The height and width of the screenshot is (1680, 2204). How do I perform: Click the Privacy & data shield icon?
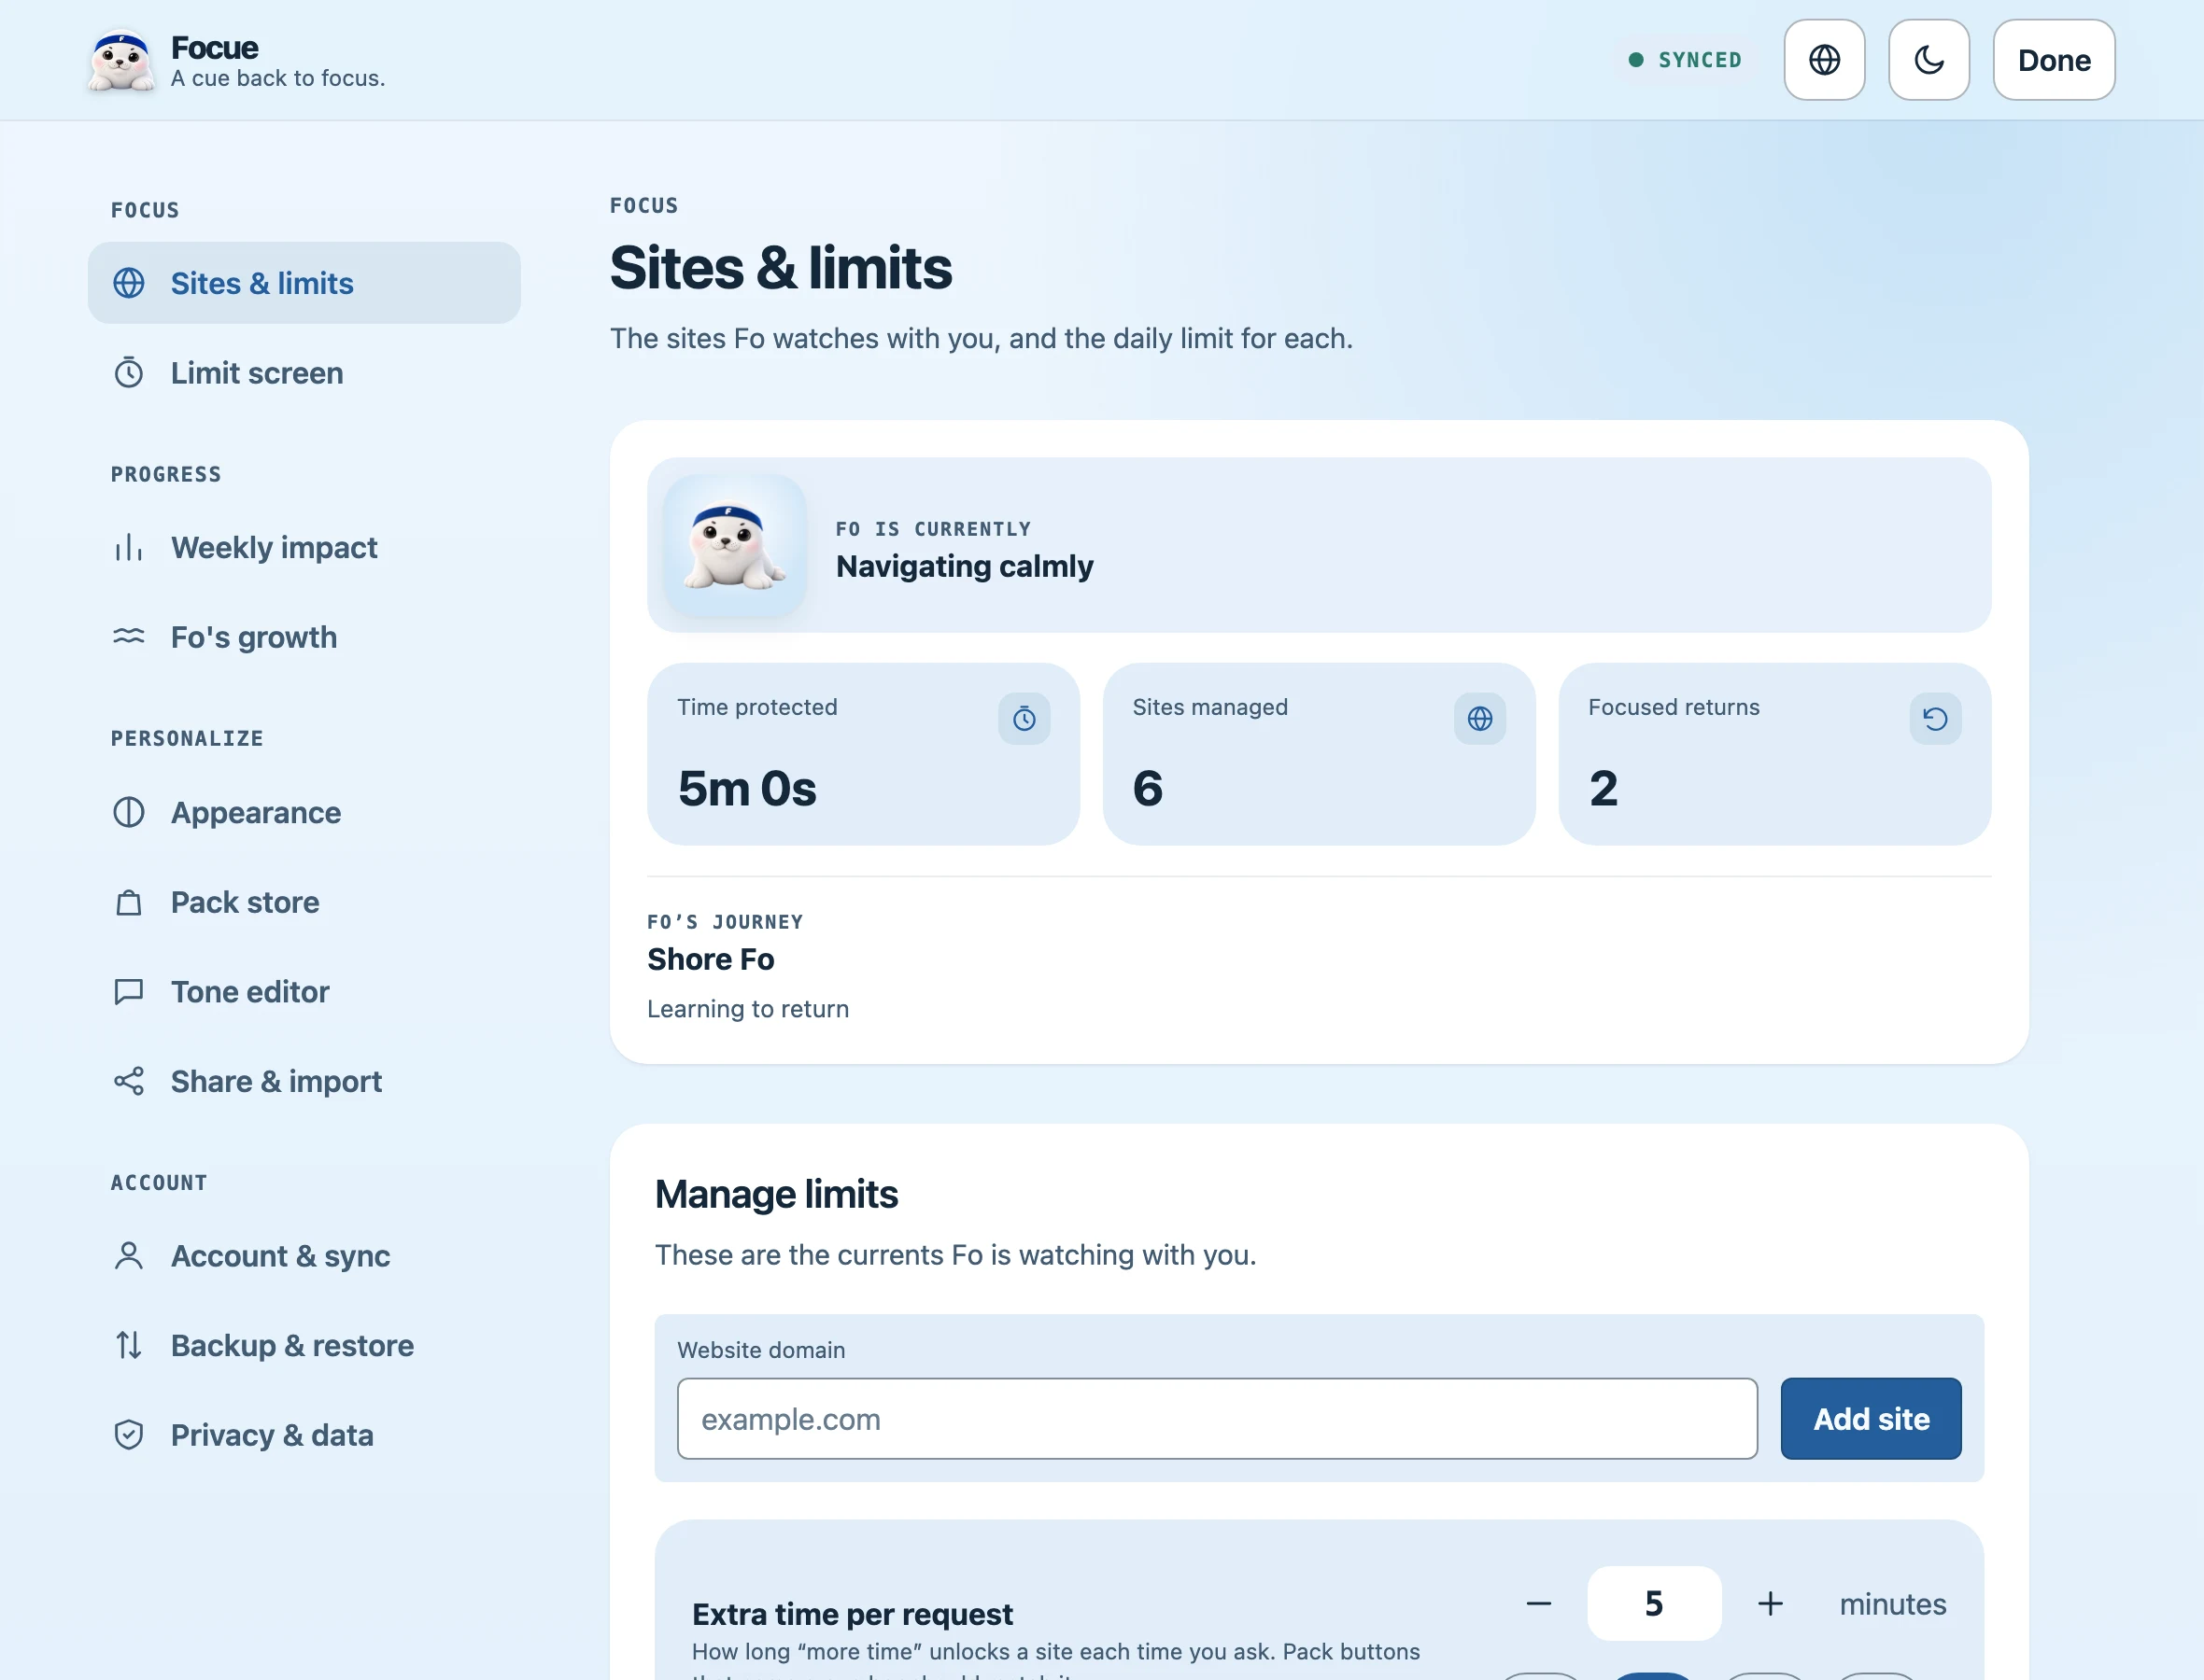coord(129,1435)
